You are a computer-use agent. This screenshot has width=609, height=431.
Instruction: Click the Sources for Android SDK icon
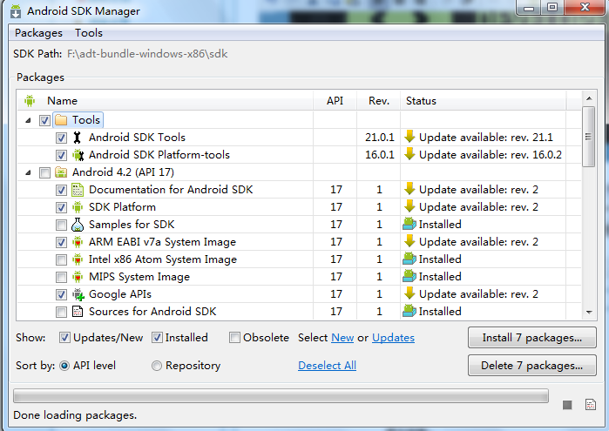77,312
